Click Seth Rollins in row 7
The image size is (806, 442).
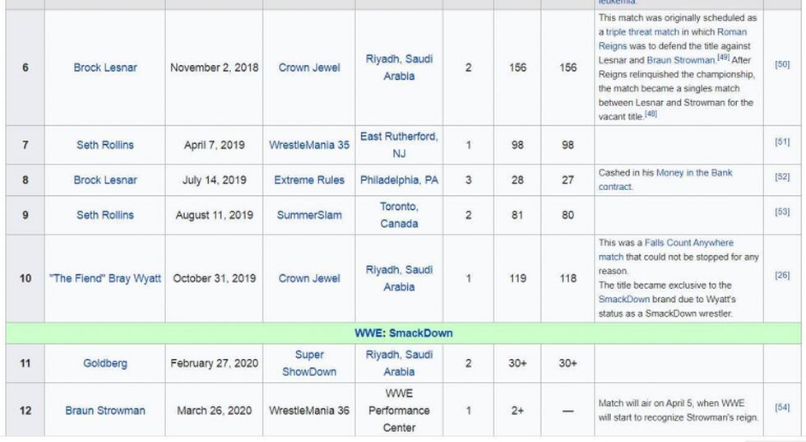104,145
